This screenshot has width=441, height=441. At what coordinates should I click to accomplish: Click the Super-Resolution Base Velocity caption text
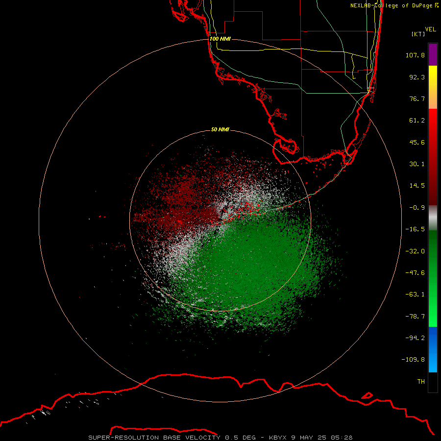pyautogui.click(x=154, y=438)
